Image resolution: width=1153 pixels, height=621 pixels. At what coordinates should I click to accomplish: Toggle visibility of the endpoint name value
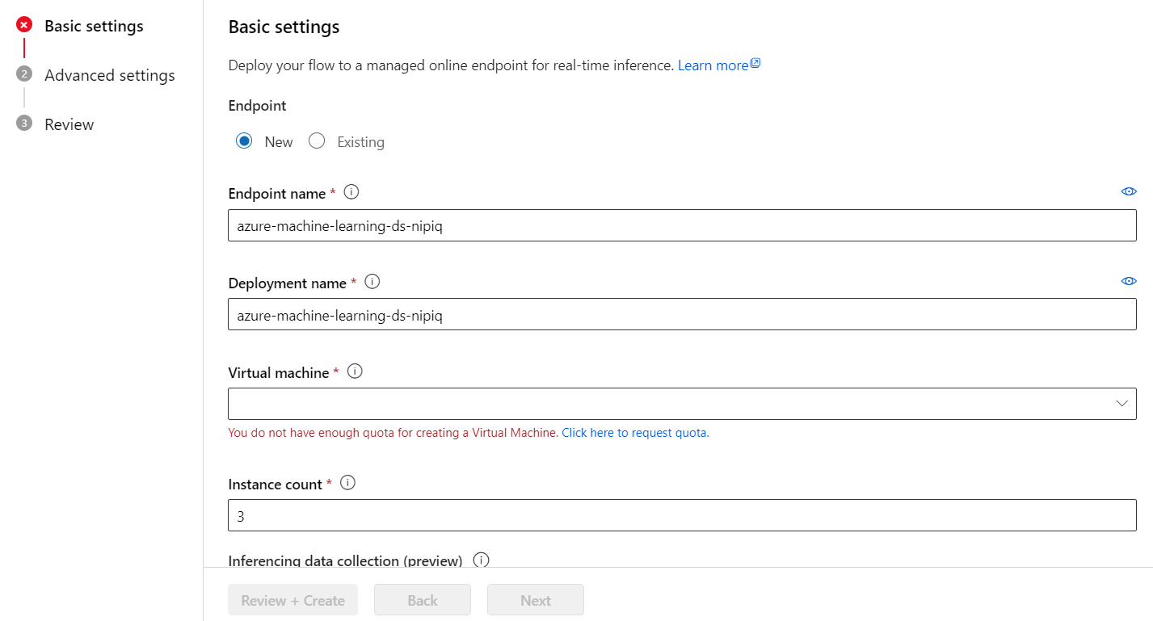pos(1128,191)
